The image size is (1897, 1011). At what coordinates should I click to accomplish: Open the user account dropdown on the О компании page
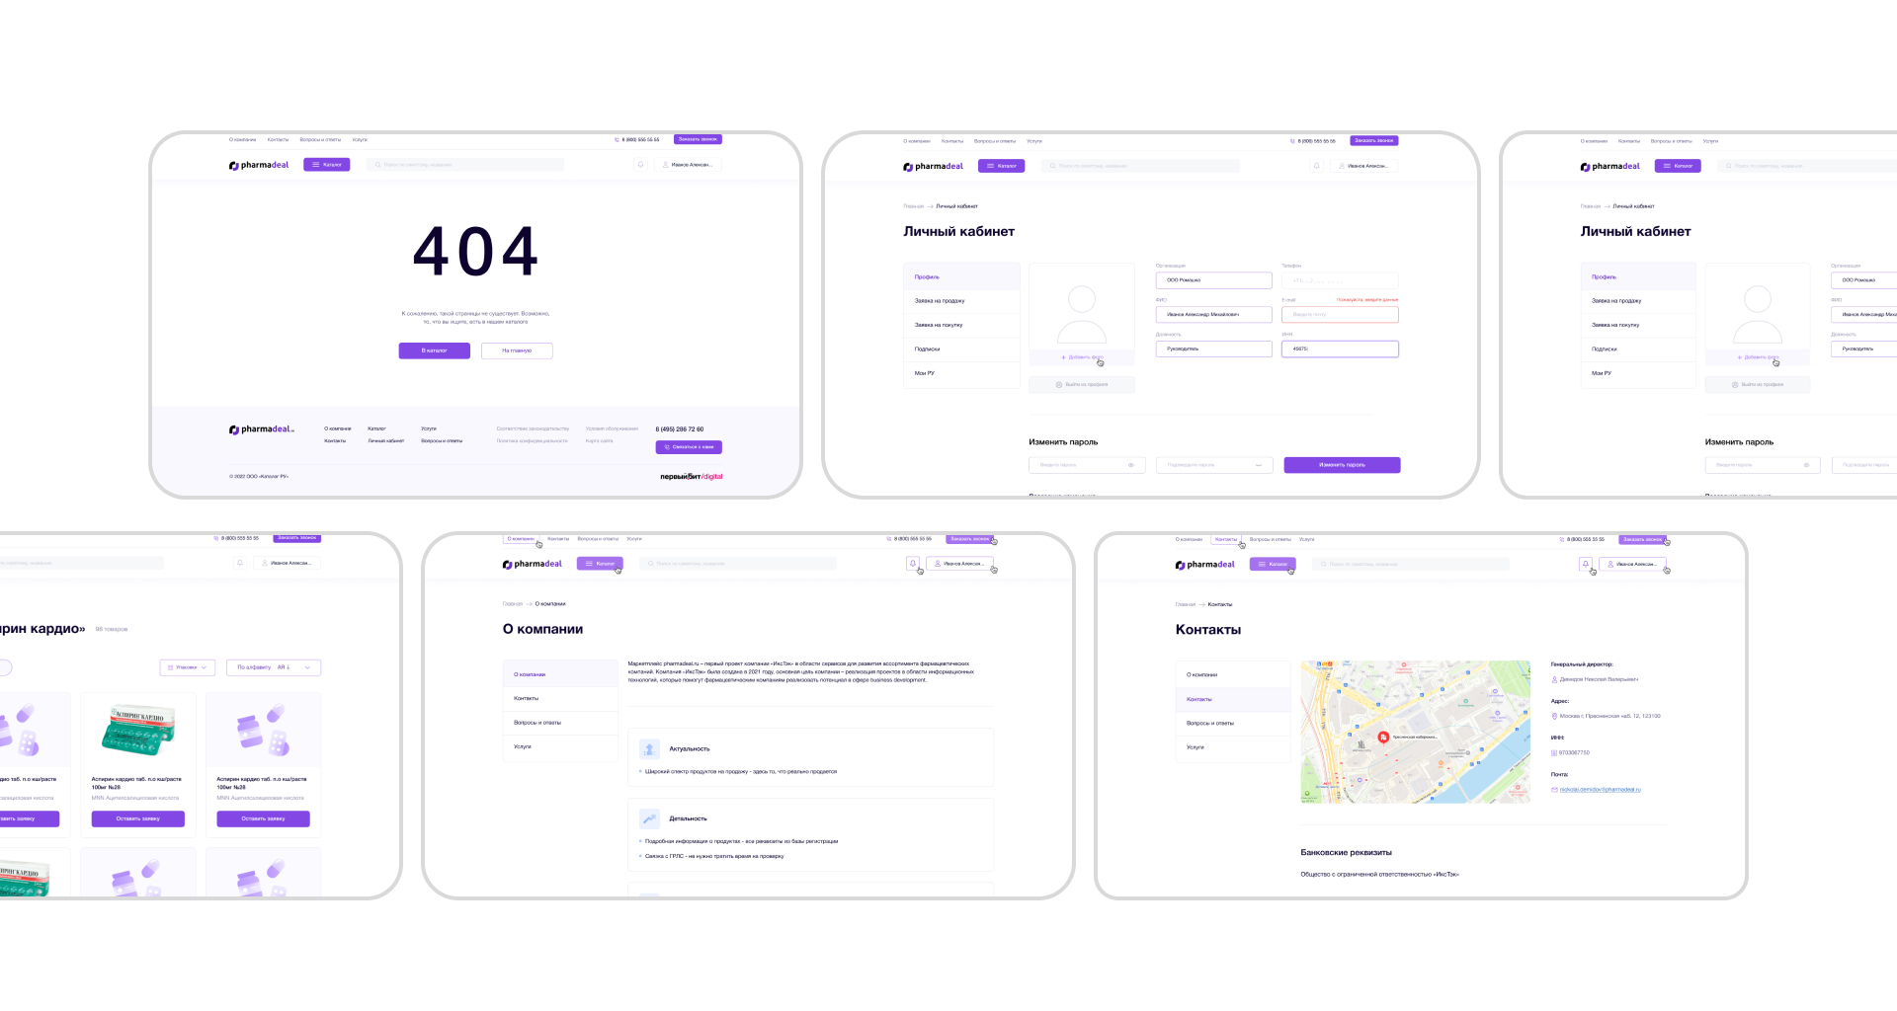click(958, 564)
